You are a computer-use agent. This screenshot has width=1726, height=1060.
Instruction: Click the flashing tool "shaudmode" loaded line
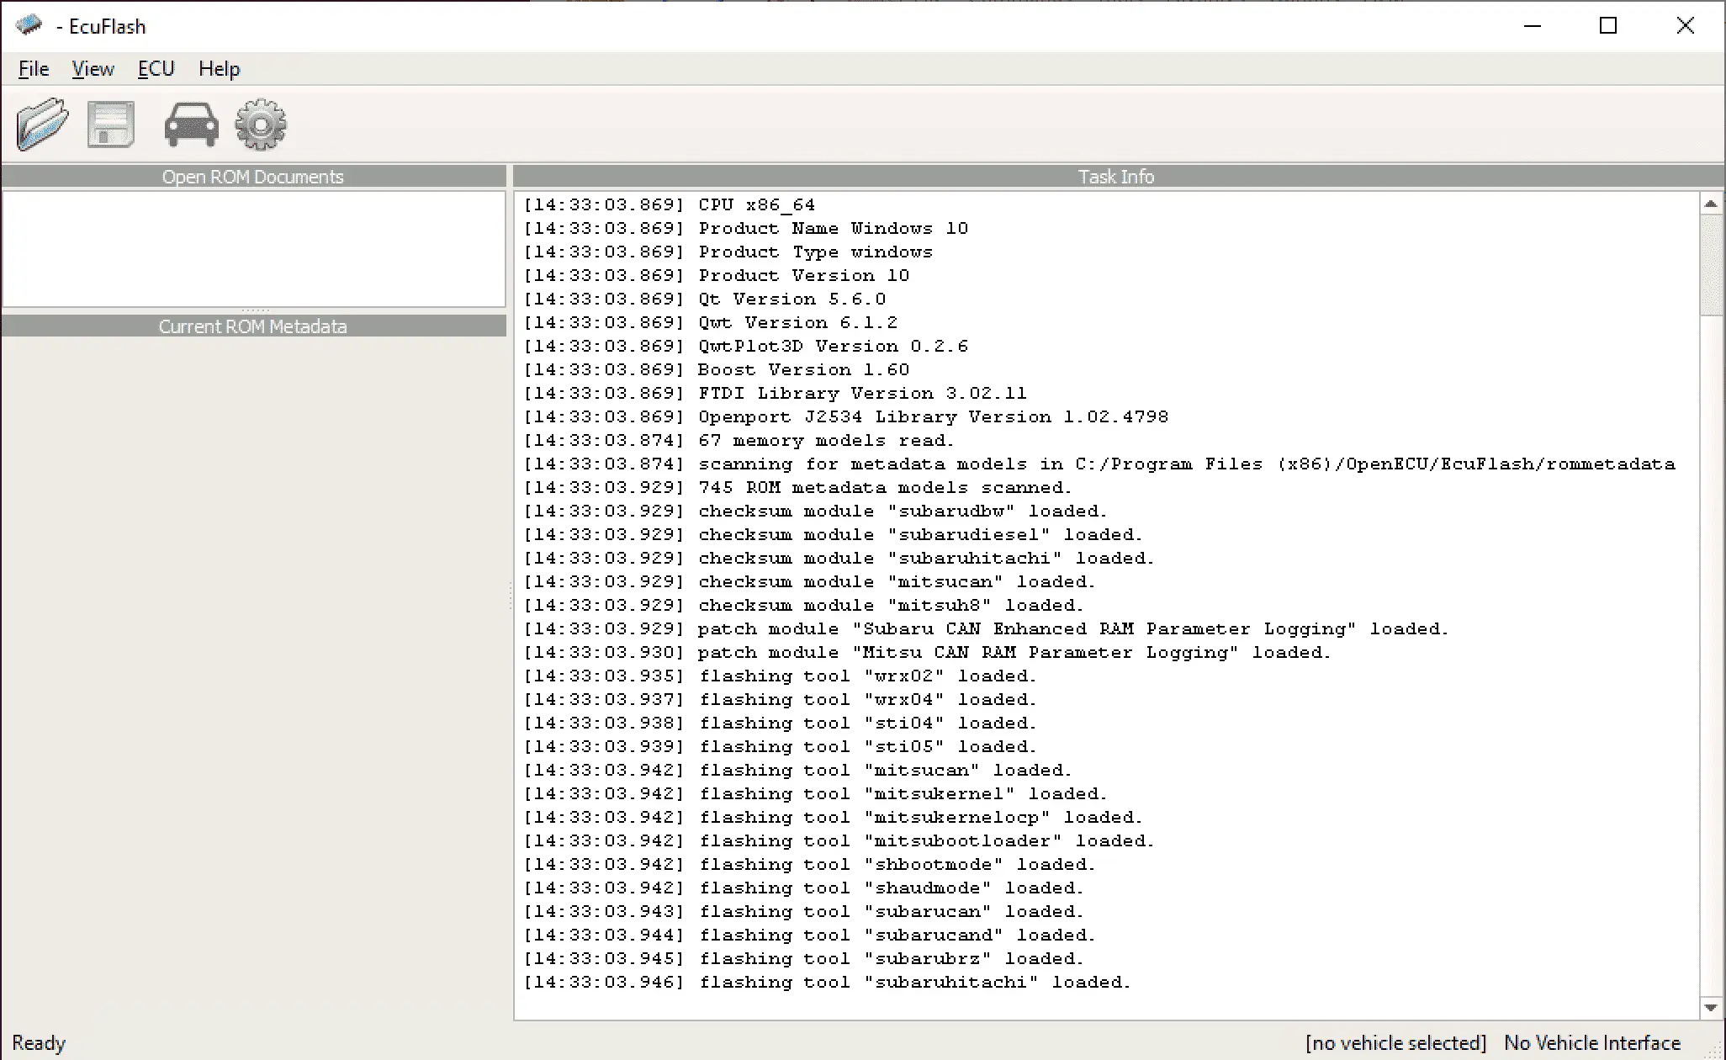point(804,888)
